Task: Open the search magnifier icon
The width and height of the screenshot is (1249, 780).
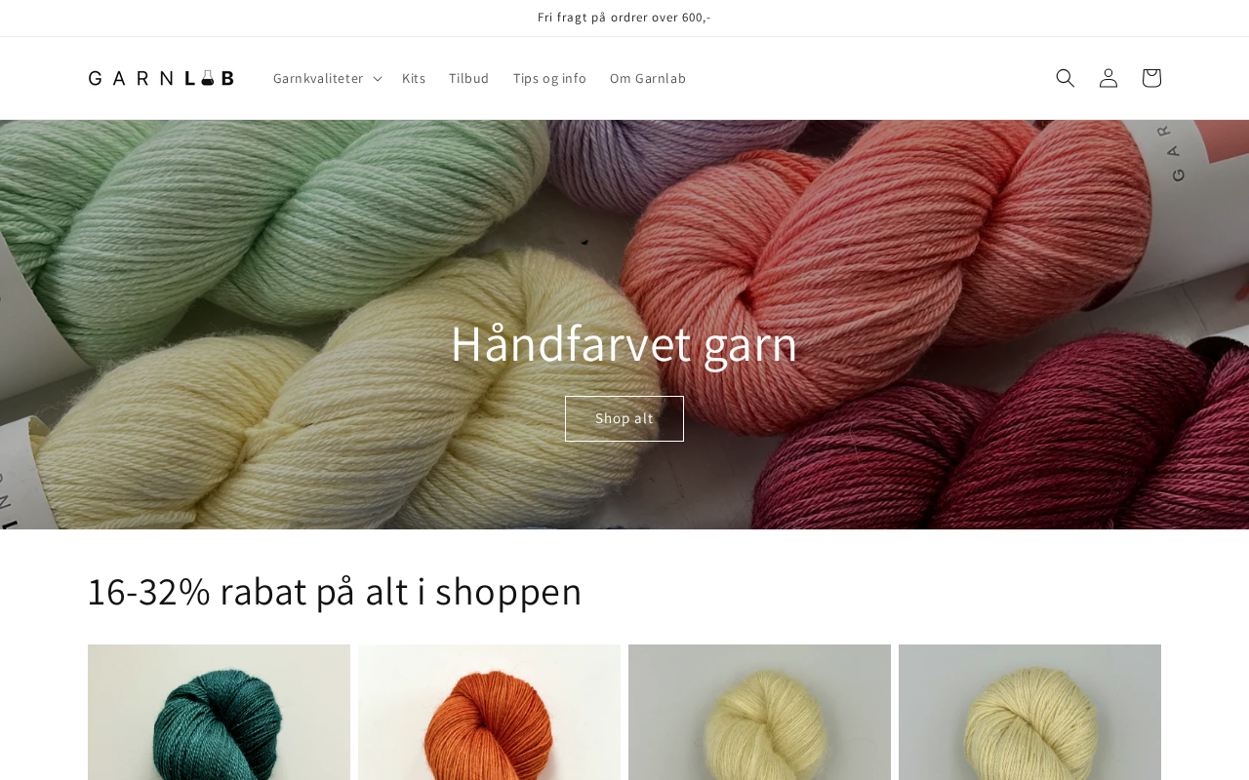Action: pyautogui.click(x=1066, y=78)
